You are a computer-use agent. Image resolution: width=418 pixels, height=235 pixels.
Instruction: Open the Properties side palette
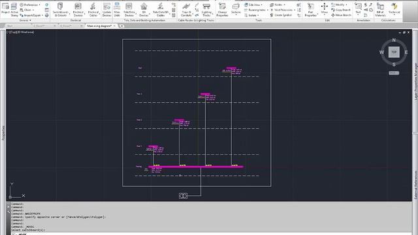click(3, 133)
